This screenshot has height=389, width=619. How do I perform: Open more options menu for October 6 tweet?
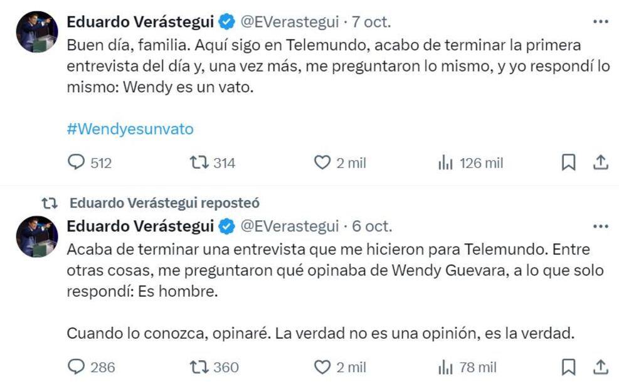[x=601, y=226]
